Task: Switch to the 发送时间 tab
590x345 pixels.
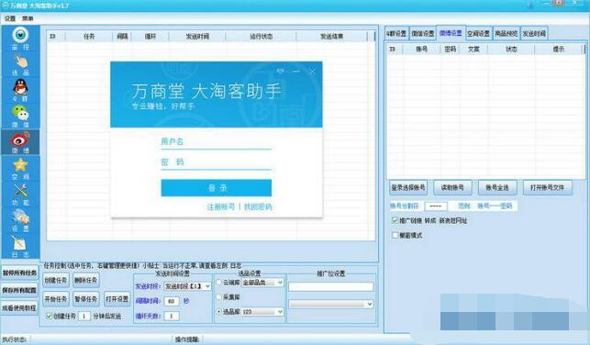Action: (x=534, y=33)
